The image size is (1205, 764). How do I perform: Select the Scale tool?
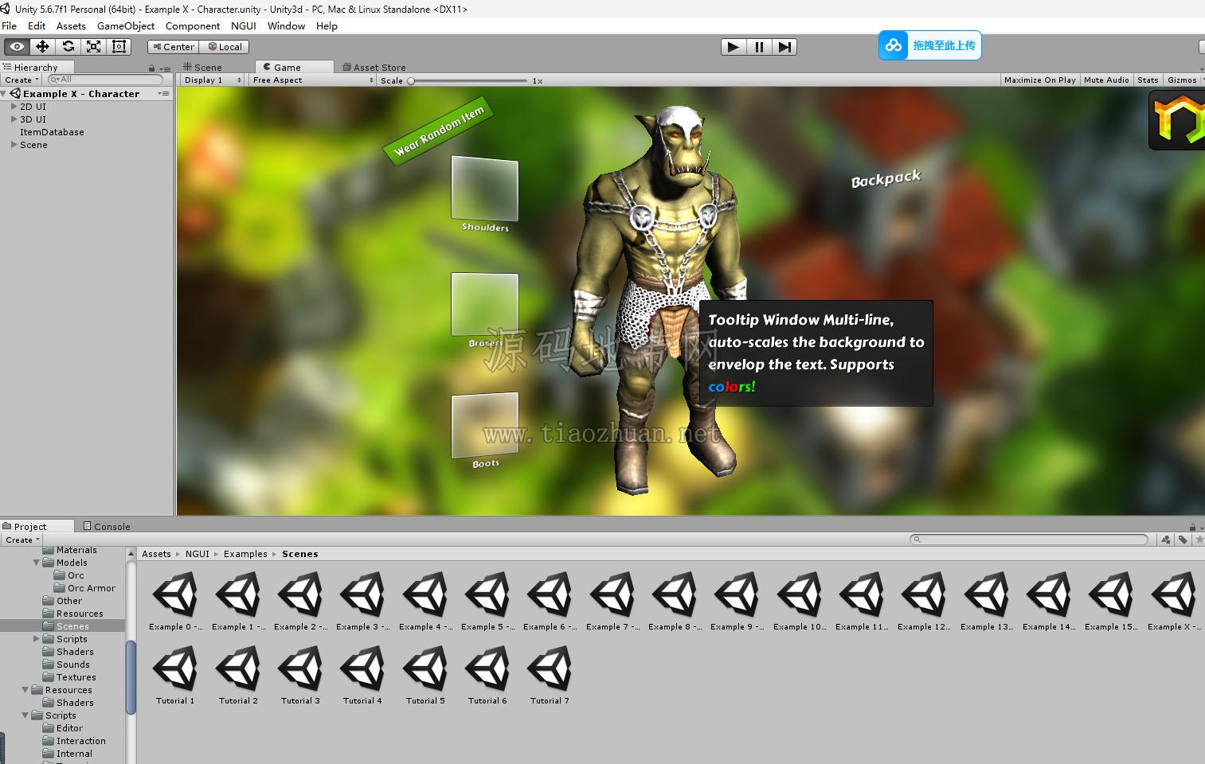tap(94, 47)
